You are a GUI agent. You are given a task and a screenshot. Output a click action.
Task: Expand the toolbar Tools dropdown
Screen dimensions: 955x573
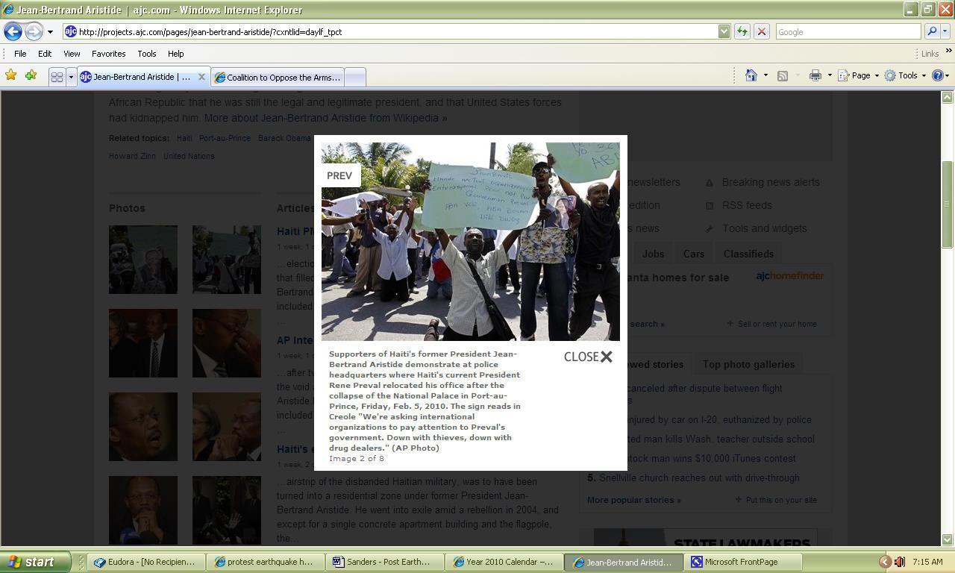(x=907, y=75)
